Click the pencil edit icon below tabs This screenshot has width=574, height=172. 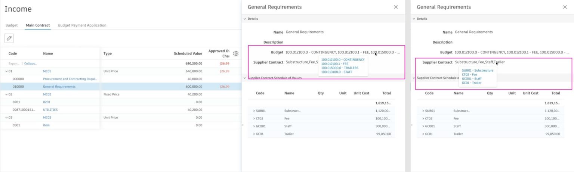[9, 38]
